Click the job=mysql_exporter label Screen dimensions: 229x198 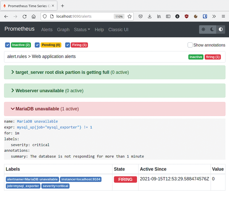(x=23, y=186)
